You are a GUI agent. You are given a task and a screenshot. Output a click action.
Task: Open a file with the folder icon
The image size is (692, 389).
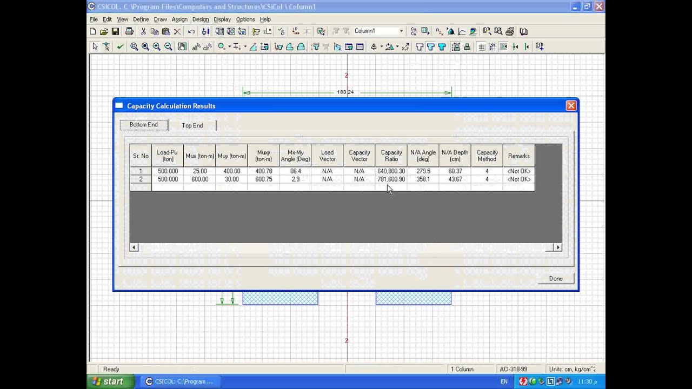point(104,32)
